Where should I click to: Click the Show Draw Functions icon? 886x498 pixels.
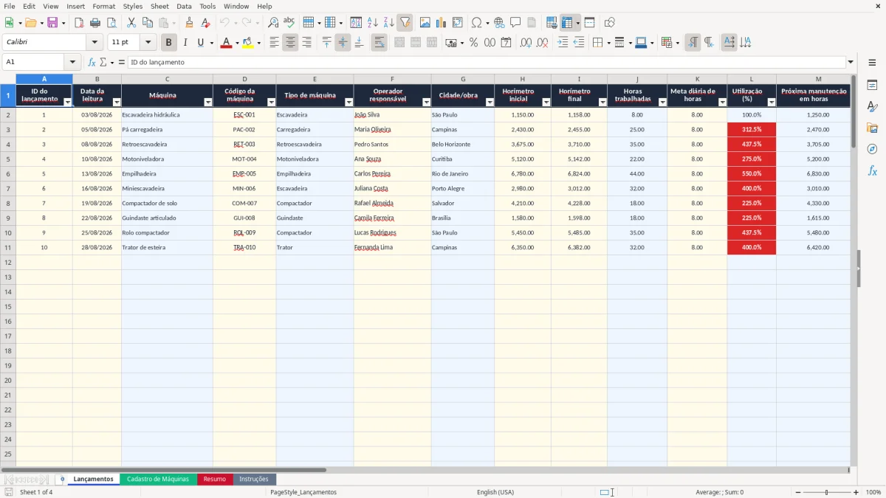tap(610, 23)
